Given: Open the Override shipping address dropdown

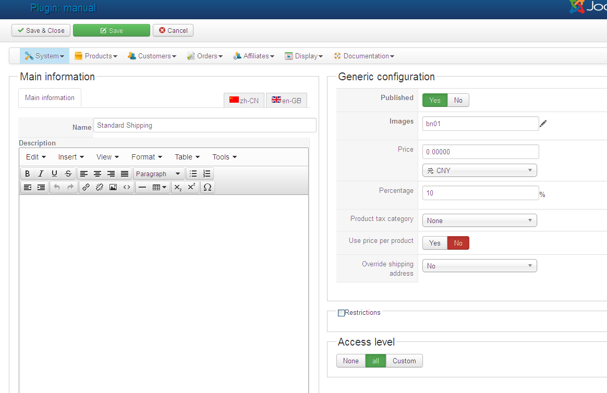Looking at the screenshot, I should [x=480, y=266].
